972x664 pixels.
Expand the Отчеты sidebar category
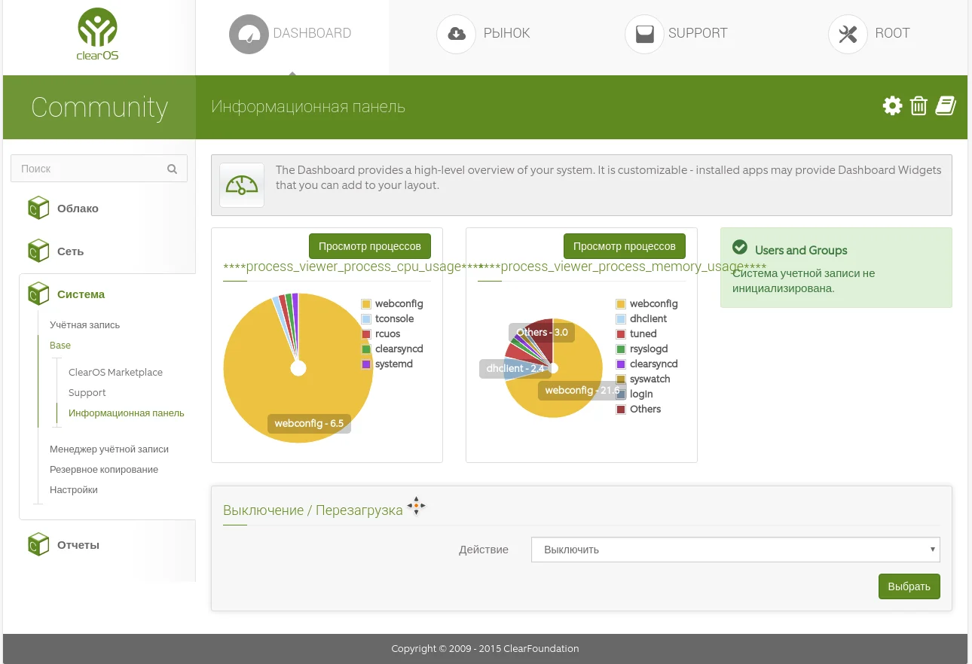click(x=78, y=545)
